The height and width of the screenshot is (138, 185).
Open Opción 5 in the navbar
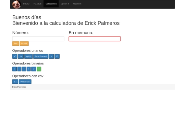pos(77,4)
